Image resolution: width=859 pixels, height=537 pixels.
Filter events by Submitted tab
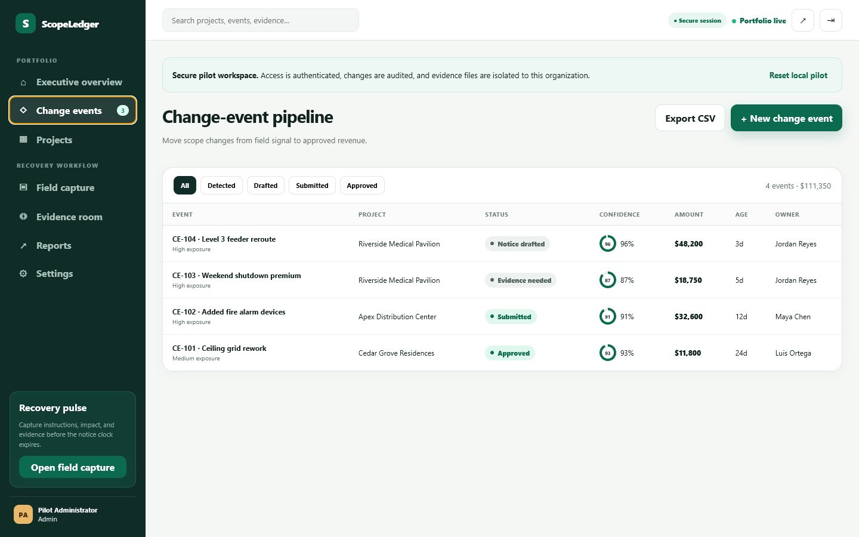pyautogui.click(x=312, y=186)
